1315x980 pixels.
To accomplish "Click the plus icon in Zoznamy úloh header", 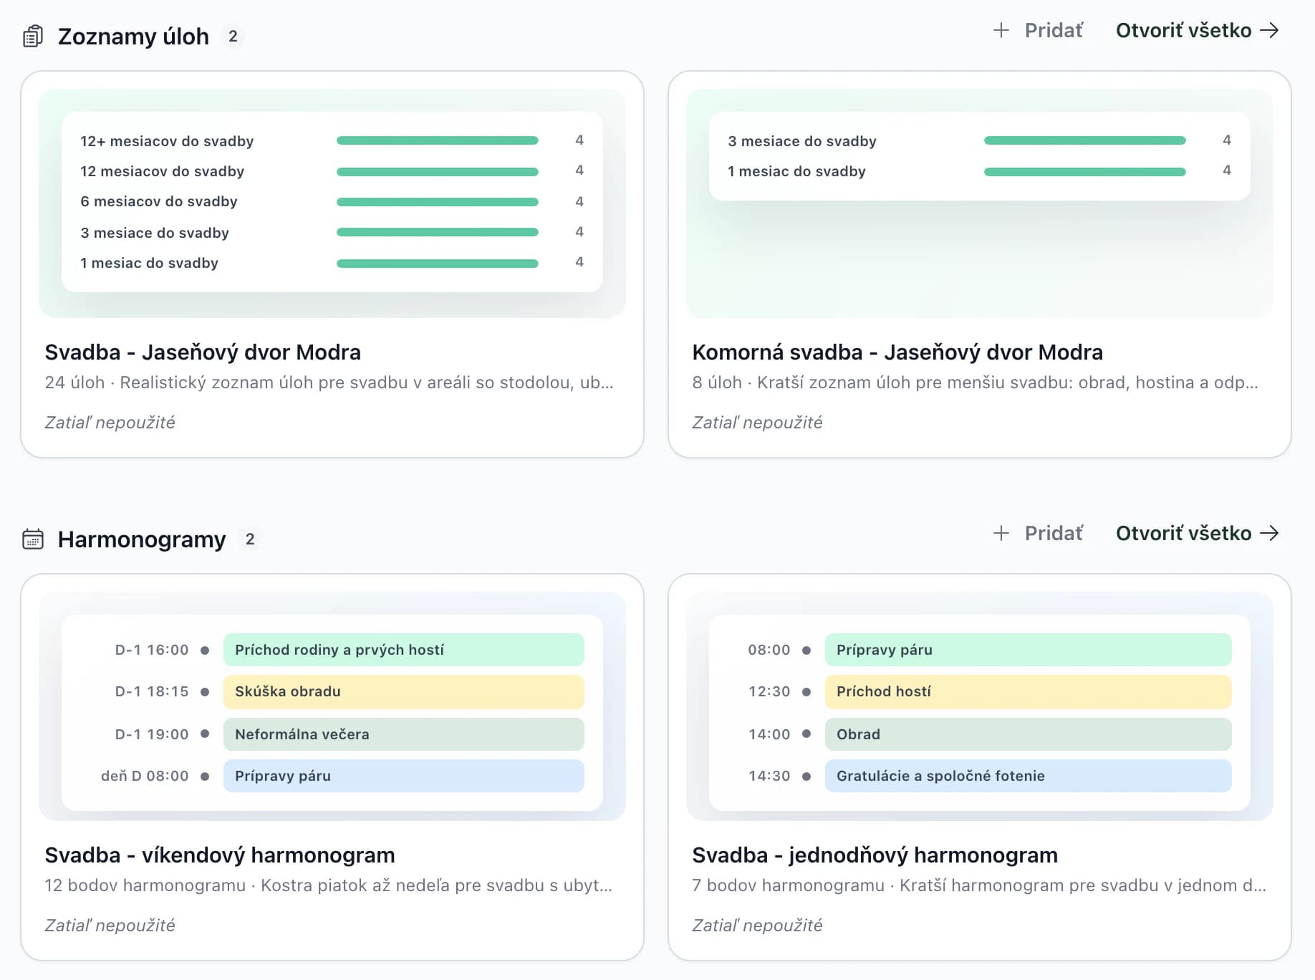I will pyautogui.click(x=1001, y=30).
